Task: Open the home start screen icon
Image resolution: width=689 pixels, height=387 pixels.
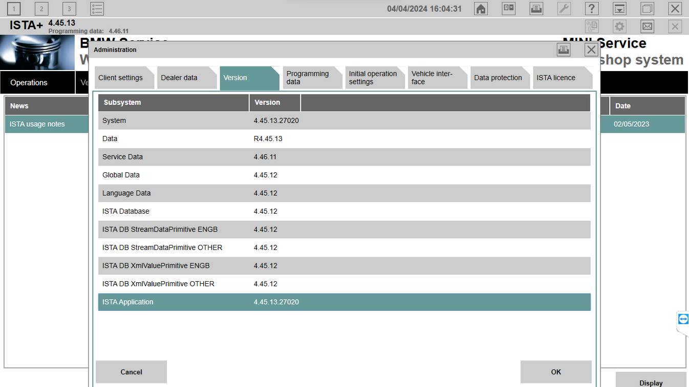Action: coord(480,8)
